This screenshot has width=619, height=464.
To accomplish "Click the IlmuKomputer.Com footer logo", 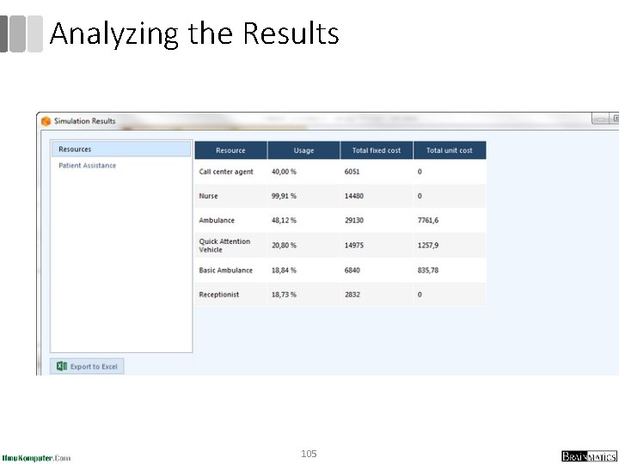I will pos(36,458).
